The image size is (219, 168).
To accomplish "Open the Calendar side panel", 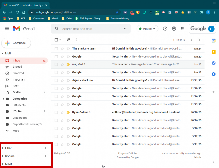I will [213, 41].
